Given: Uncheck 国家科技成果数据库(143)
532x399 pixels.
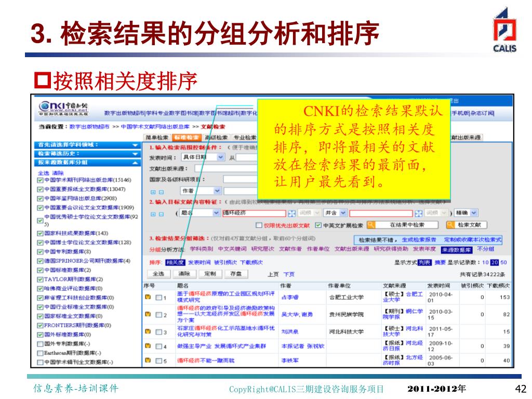Looking at the screenshot, I should [41, 233].
